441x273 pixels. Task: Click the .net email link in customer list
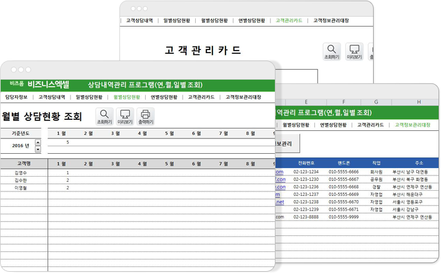click(x=279, y=202)
